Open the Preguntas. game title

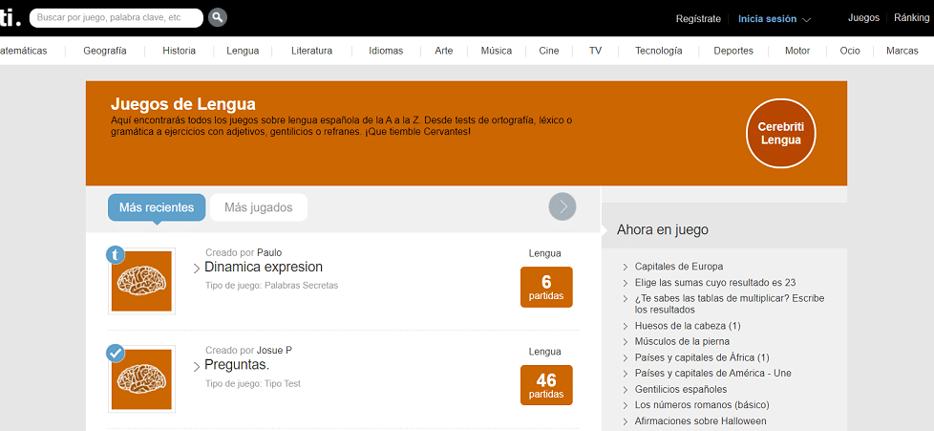(x=237, y=364)
